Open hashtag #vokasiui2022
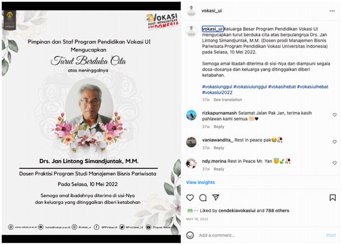Viewport: 342px width, 245px height. 217,93
